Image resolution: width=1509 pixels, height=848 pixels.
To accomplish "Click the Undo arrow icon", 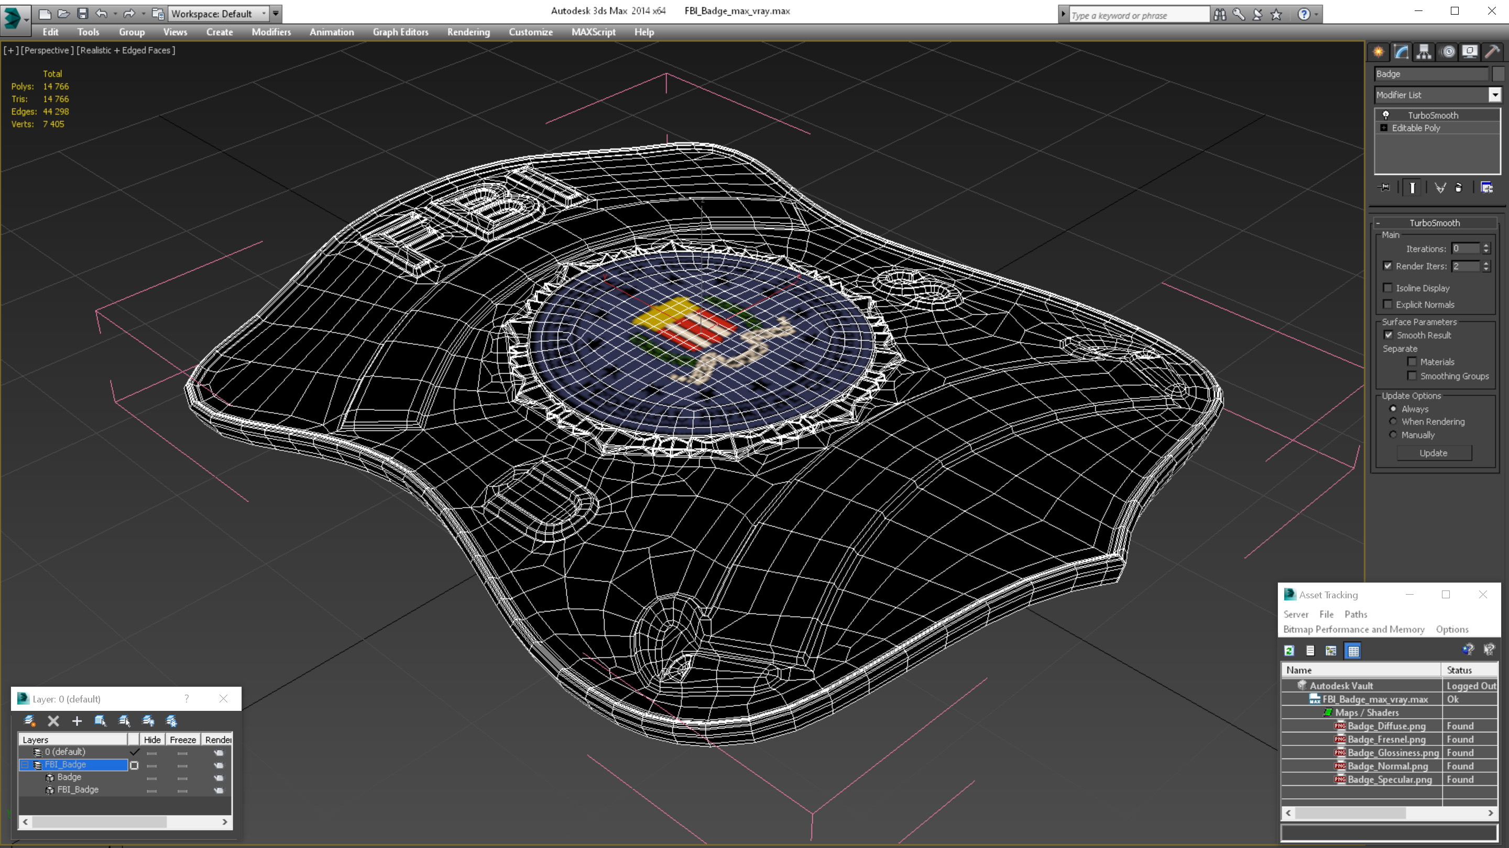I will click(x=101, y=14).
